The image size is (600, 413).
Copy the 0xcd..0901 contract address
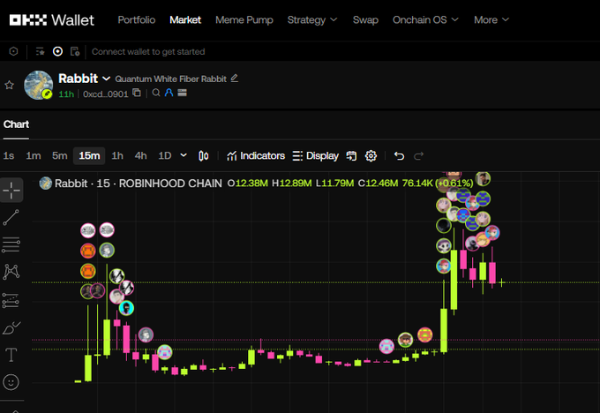click(x=137, y=93)
